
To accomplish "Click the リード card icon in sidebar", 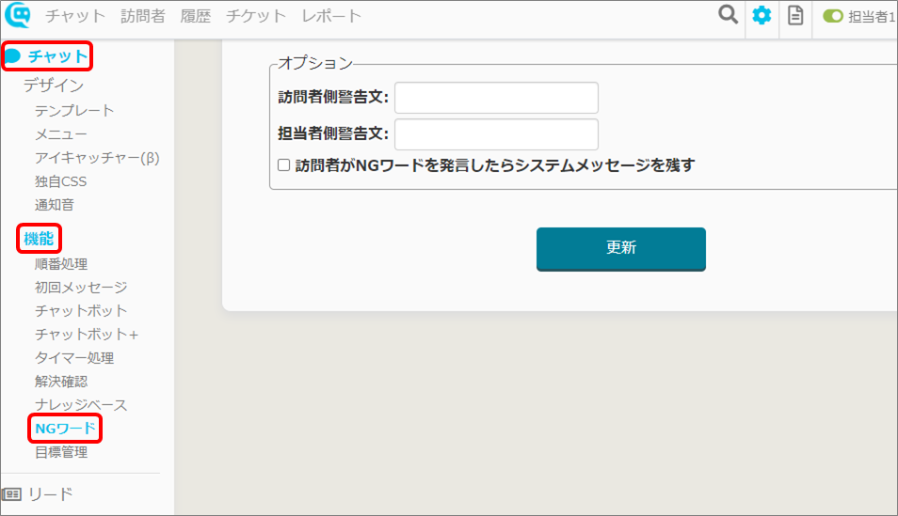I will [11, 494].
